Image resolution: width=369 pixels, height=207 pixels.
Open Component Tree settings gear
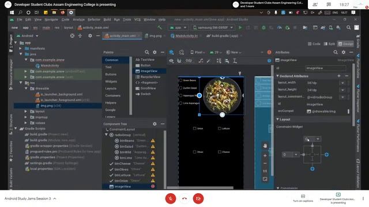point(155,124)
